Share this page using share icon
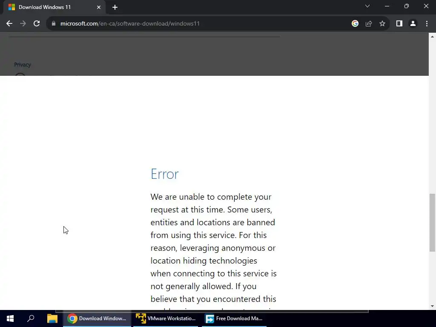The height and width of the screenshot is (327, 436). click(369, 24)
